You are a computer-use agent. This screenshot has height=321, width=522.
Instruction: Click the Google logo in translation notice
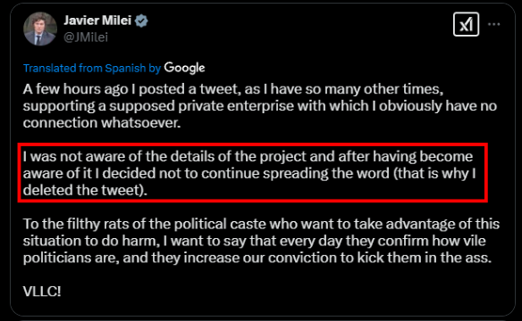184,68
